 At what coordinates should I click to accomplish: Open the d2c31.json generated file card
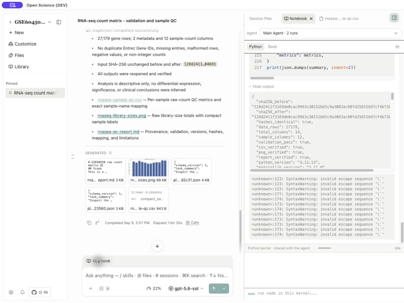pos(191,171)
